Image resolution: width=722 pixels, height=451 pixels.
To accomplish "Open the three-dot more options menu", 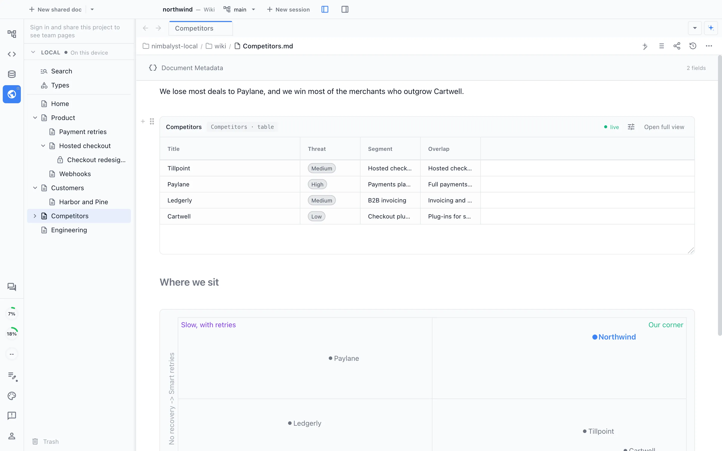I will pyautogui.click(x=709, y=46).
